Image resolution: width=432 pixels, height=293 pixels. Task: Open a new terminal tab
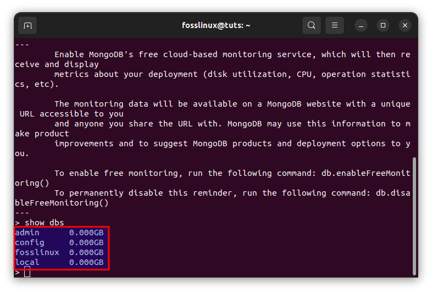[27, 26]
